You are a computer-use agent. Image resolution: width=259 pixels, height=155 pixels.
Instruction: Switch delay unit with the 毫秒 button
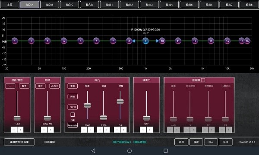click(41, 86)
